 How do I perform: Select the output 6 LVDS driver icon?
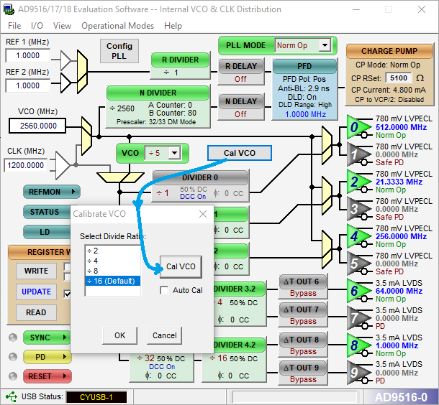[x=357, y=291]
